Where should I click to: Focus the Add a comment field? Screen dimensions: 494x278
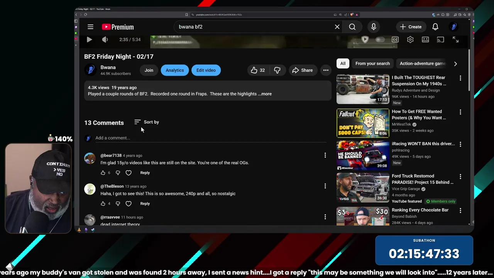210,138
